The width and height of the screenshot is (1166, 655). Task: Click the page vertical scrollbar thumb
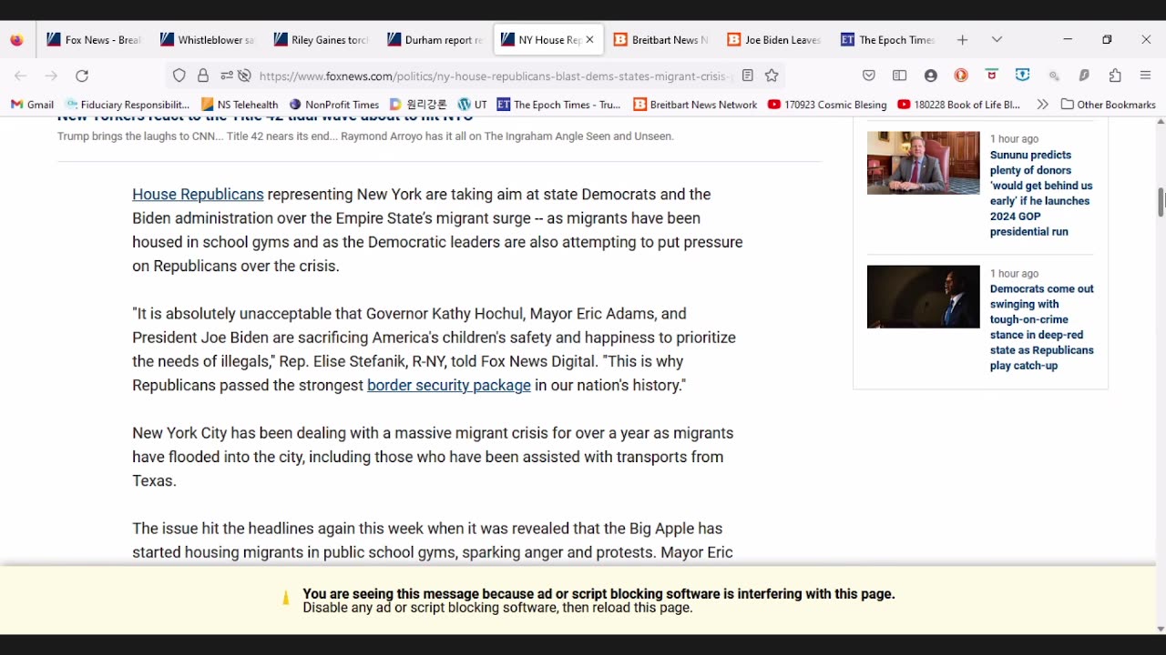(x=1161, y=202)
